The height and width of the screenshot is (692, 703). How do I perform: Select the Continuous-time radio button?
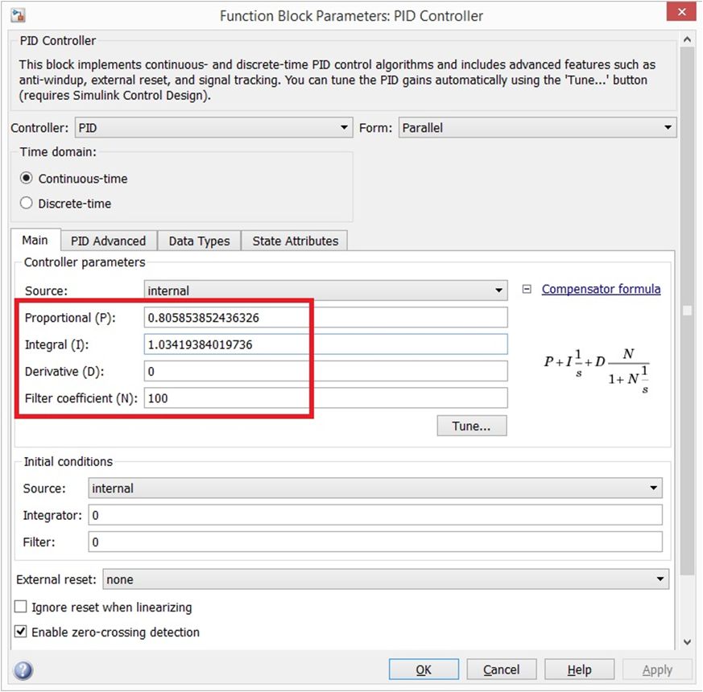(27, 179)
